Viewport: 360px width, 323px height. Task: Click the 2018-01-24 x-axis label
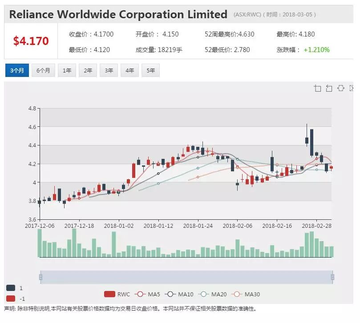point(198,226)
